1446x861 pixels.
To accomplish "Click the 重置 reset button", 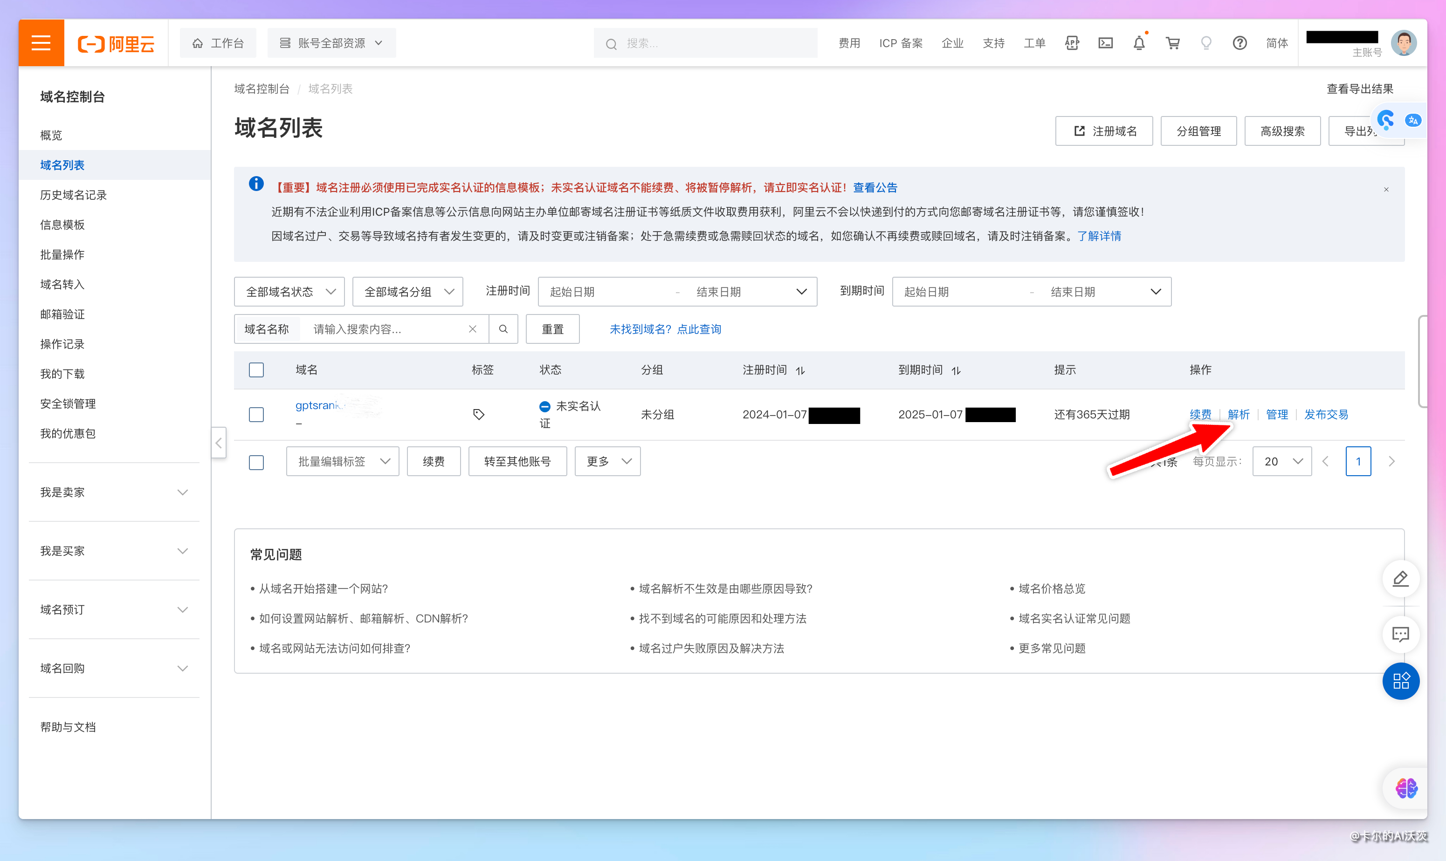I will pyautogui.click(x=553, y=329).
